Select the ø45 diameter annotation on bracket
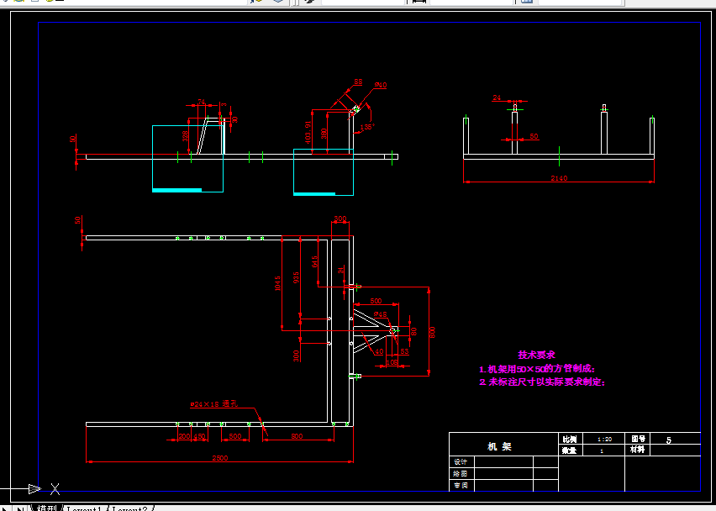The width and height of the screenshot is (716, 511). click(381, 314)
